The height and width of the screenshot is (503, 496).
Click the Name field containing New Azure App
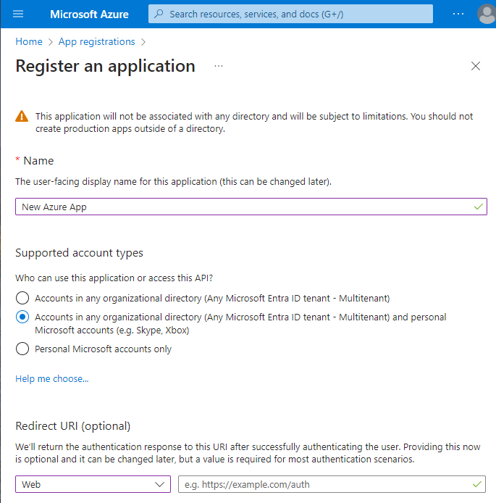pos(251,207)
